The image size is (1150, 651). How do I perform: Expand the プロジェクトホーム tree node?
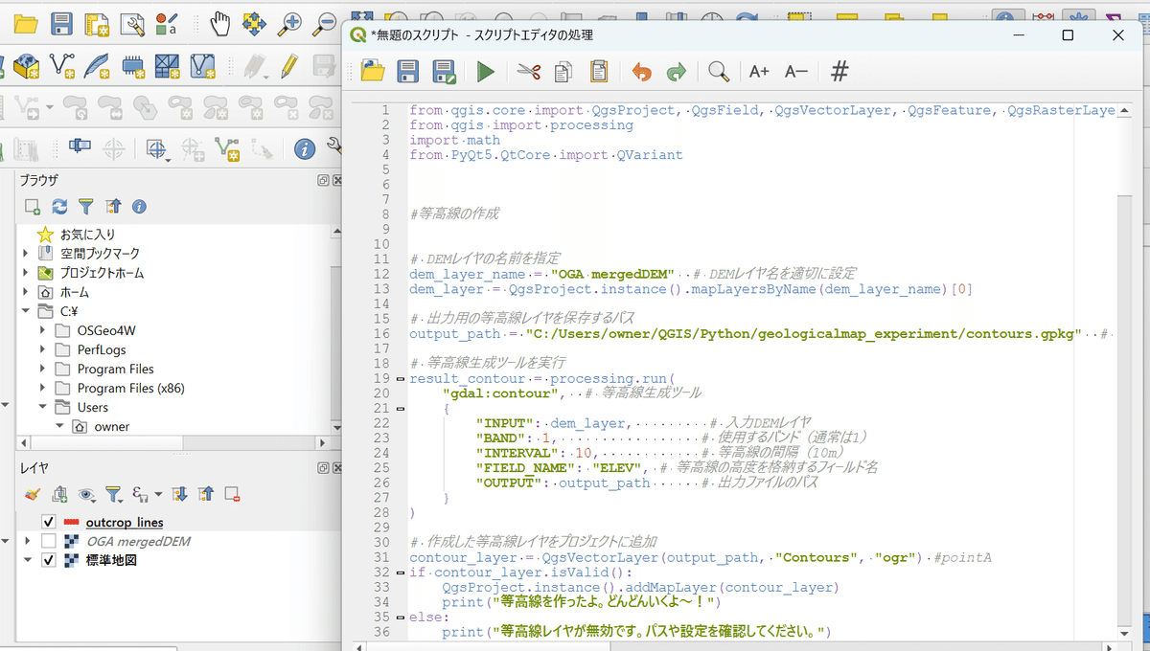coord(26,273)
